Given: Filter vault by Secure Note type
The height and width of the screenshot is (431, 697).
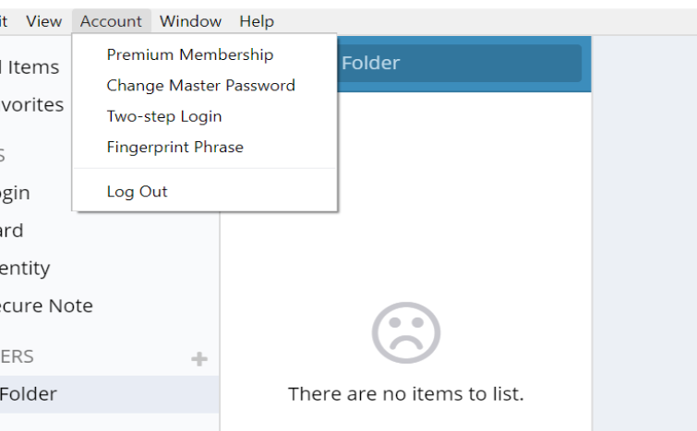Looking at the screenshot, I should [x=46, y=305].
